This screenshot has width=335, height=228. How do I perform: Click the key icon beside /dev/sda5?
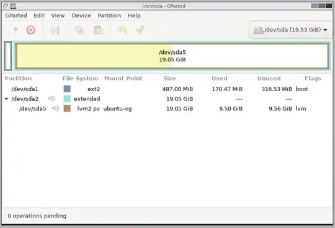(56, 108)
